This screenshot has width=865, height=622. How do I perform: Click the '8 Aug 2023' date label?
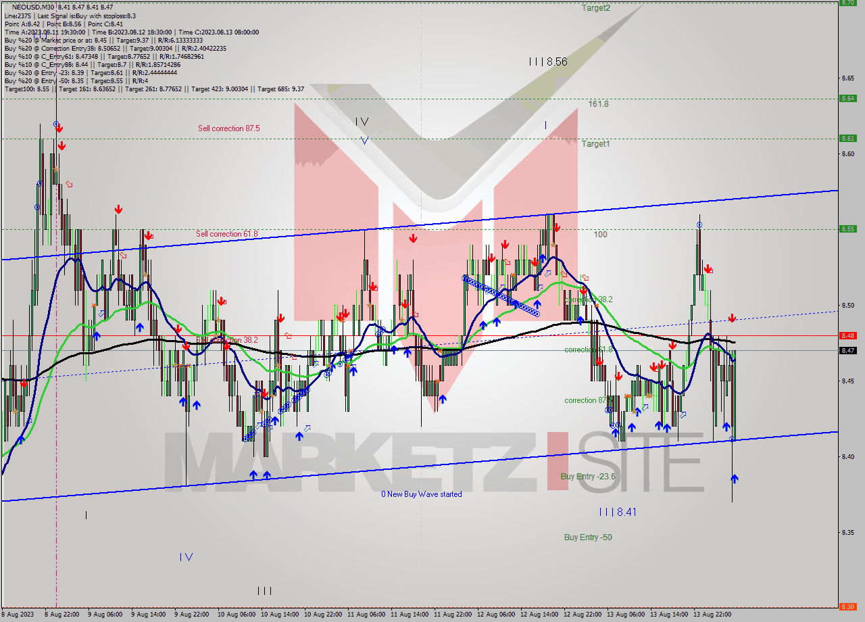[x=18, y=615]
